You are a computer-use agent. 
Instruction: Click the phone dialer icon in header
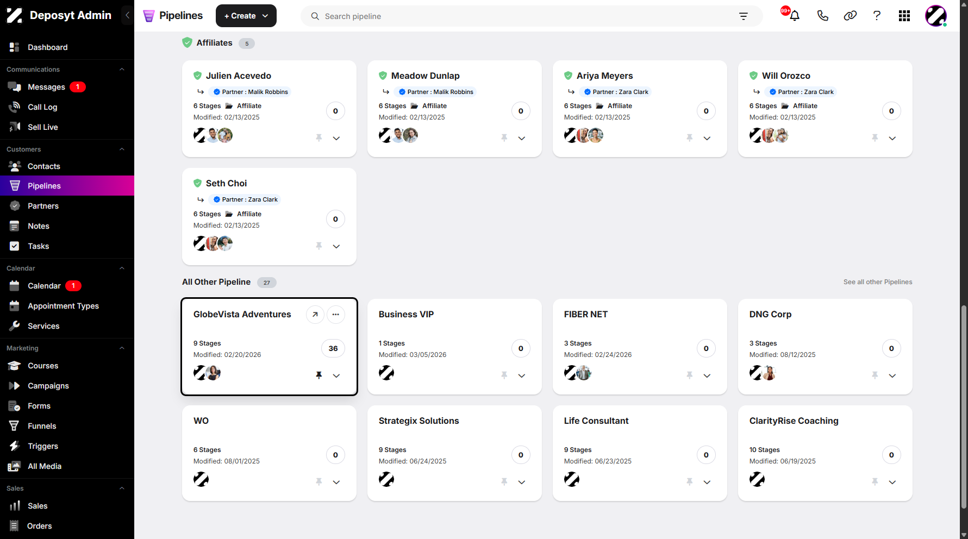tap(822, 16)
